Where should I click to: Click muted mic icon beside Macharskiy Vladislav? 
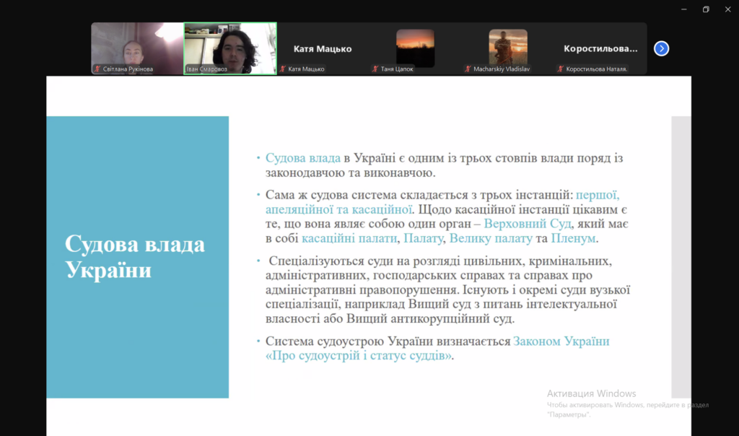[468, 69]
